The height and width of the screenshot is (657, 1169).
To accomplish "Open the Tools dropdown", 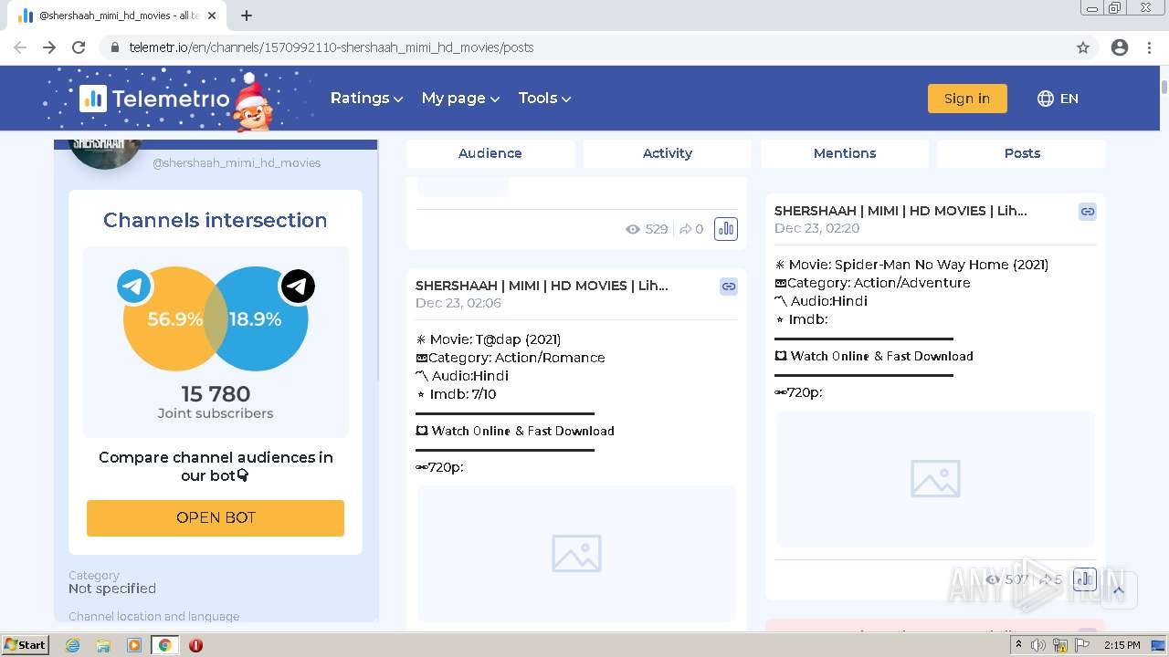I will click(x=544, y=99).
